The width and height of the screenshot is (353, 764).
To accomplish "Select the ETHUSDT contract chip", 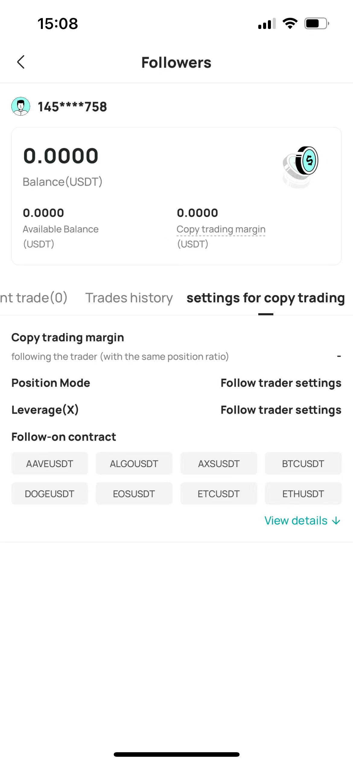I will [x=303, y=494].
